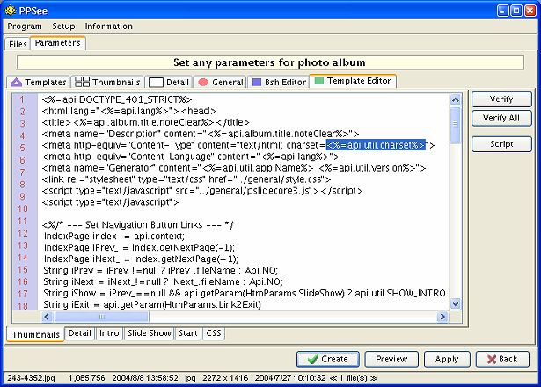Screen dimensions: 541x387
Task: Open the Information menu
Action: [x=109, y=26]
